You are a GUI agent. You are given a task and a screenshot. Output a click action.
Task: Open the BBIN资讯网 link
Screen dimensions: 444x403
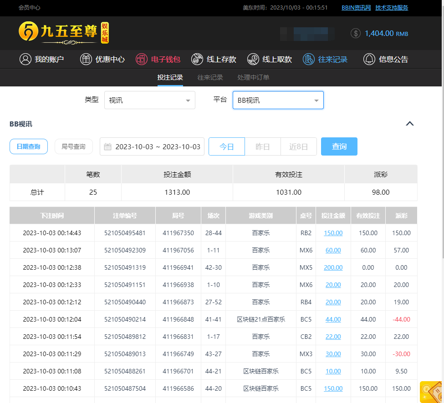pyautogui.click(x=356, y=8)
